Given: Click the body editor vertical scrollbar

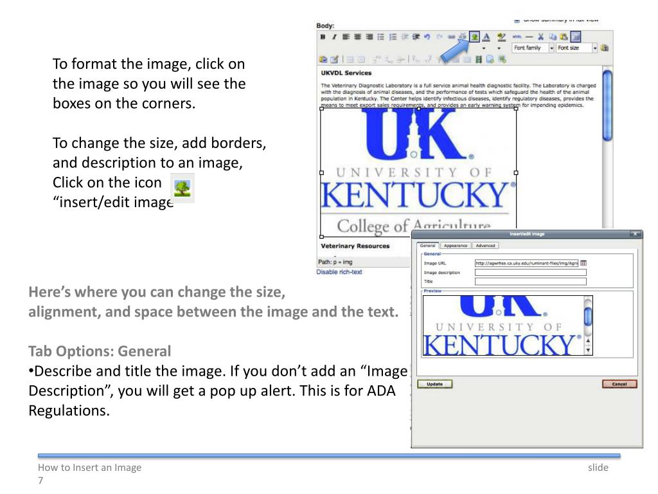Looking at the screenshot, I should (x=607, y=105).
